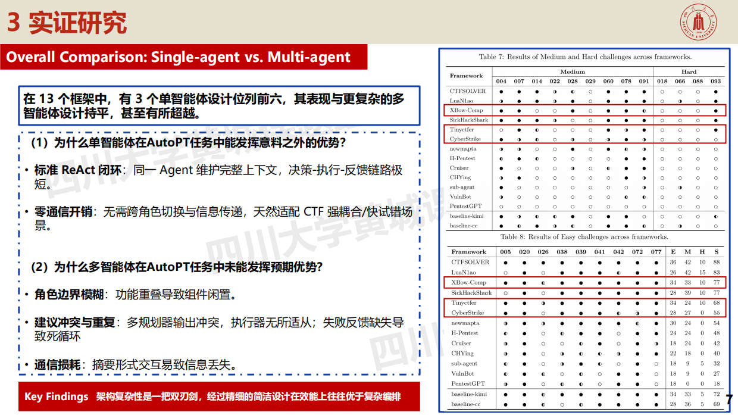Click column header '005' in Table 8
738x415 pixels.
[x=506, y=252]
